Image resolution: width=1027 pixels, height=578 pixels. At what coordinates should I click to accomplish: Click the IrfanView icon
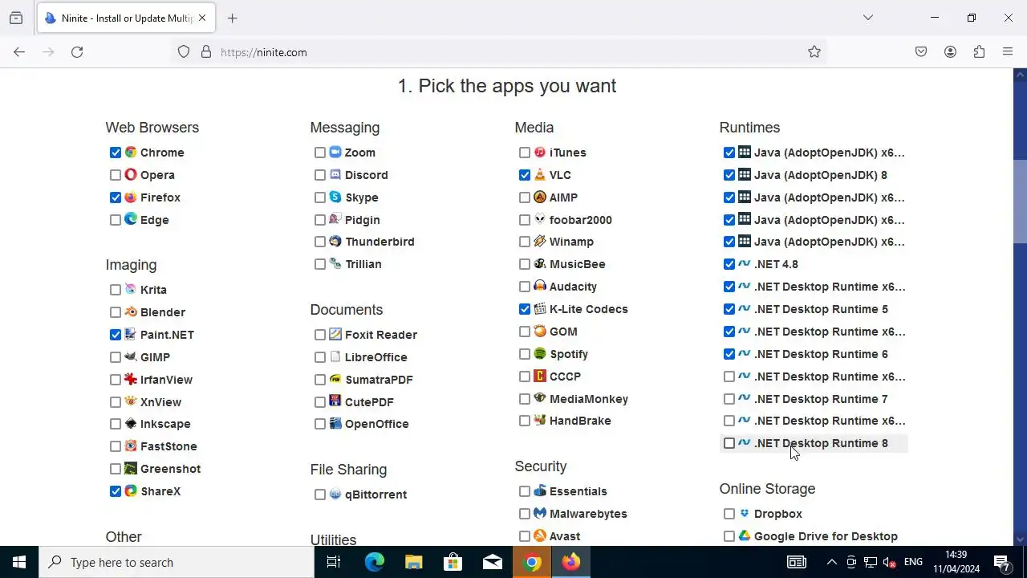(x=131, y=379)
